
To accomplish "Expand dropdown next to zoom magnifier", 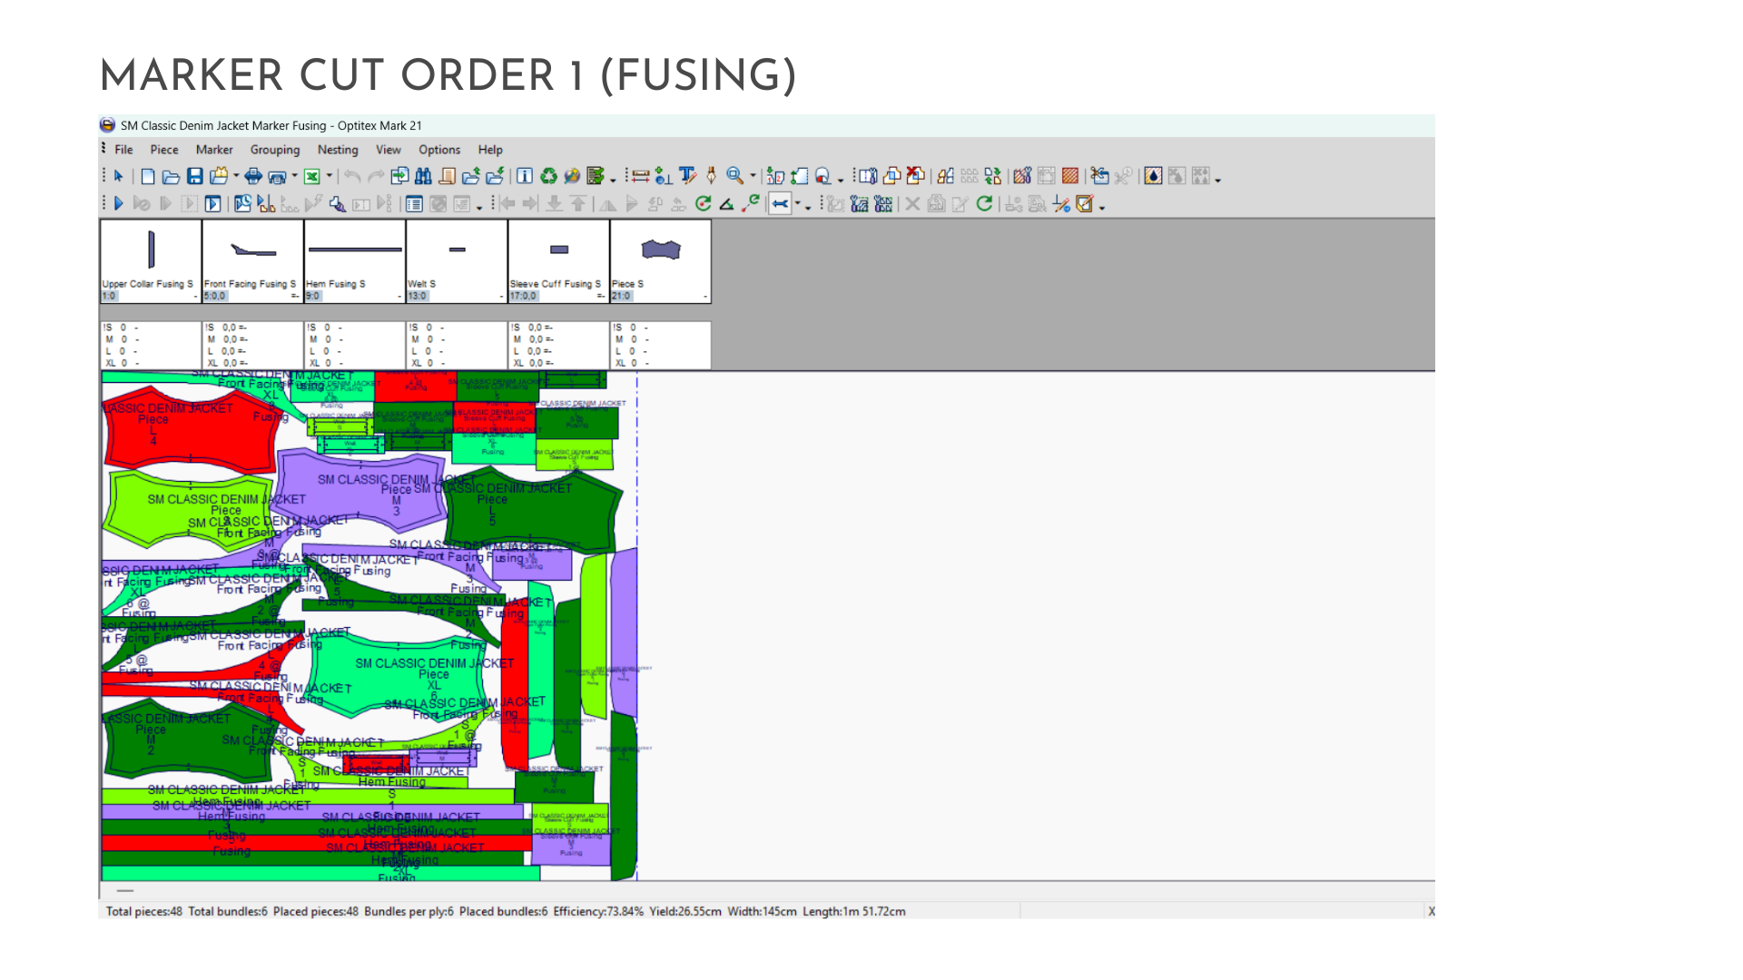I will pyautogui.click(x=753, y=176).
